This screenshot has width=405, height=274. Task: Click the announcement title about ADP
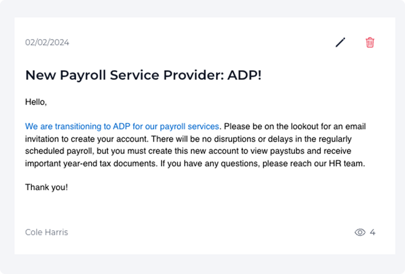(143, 75)
